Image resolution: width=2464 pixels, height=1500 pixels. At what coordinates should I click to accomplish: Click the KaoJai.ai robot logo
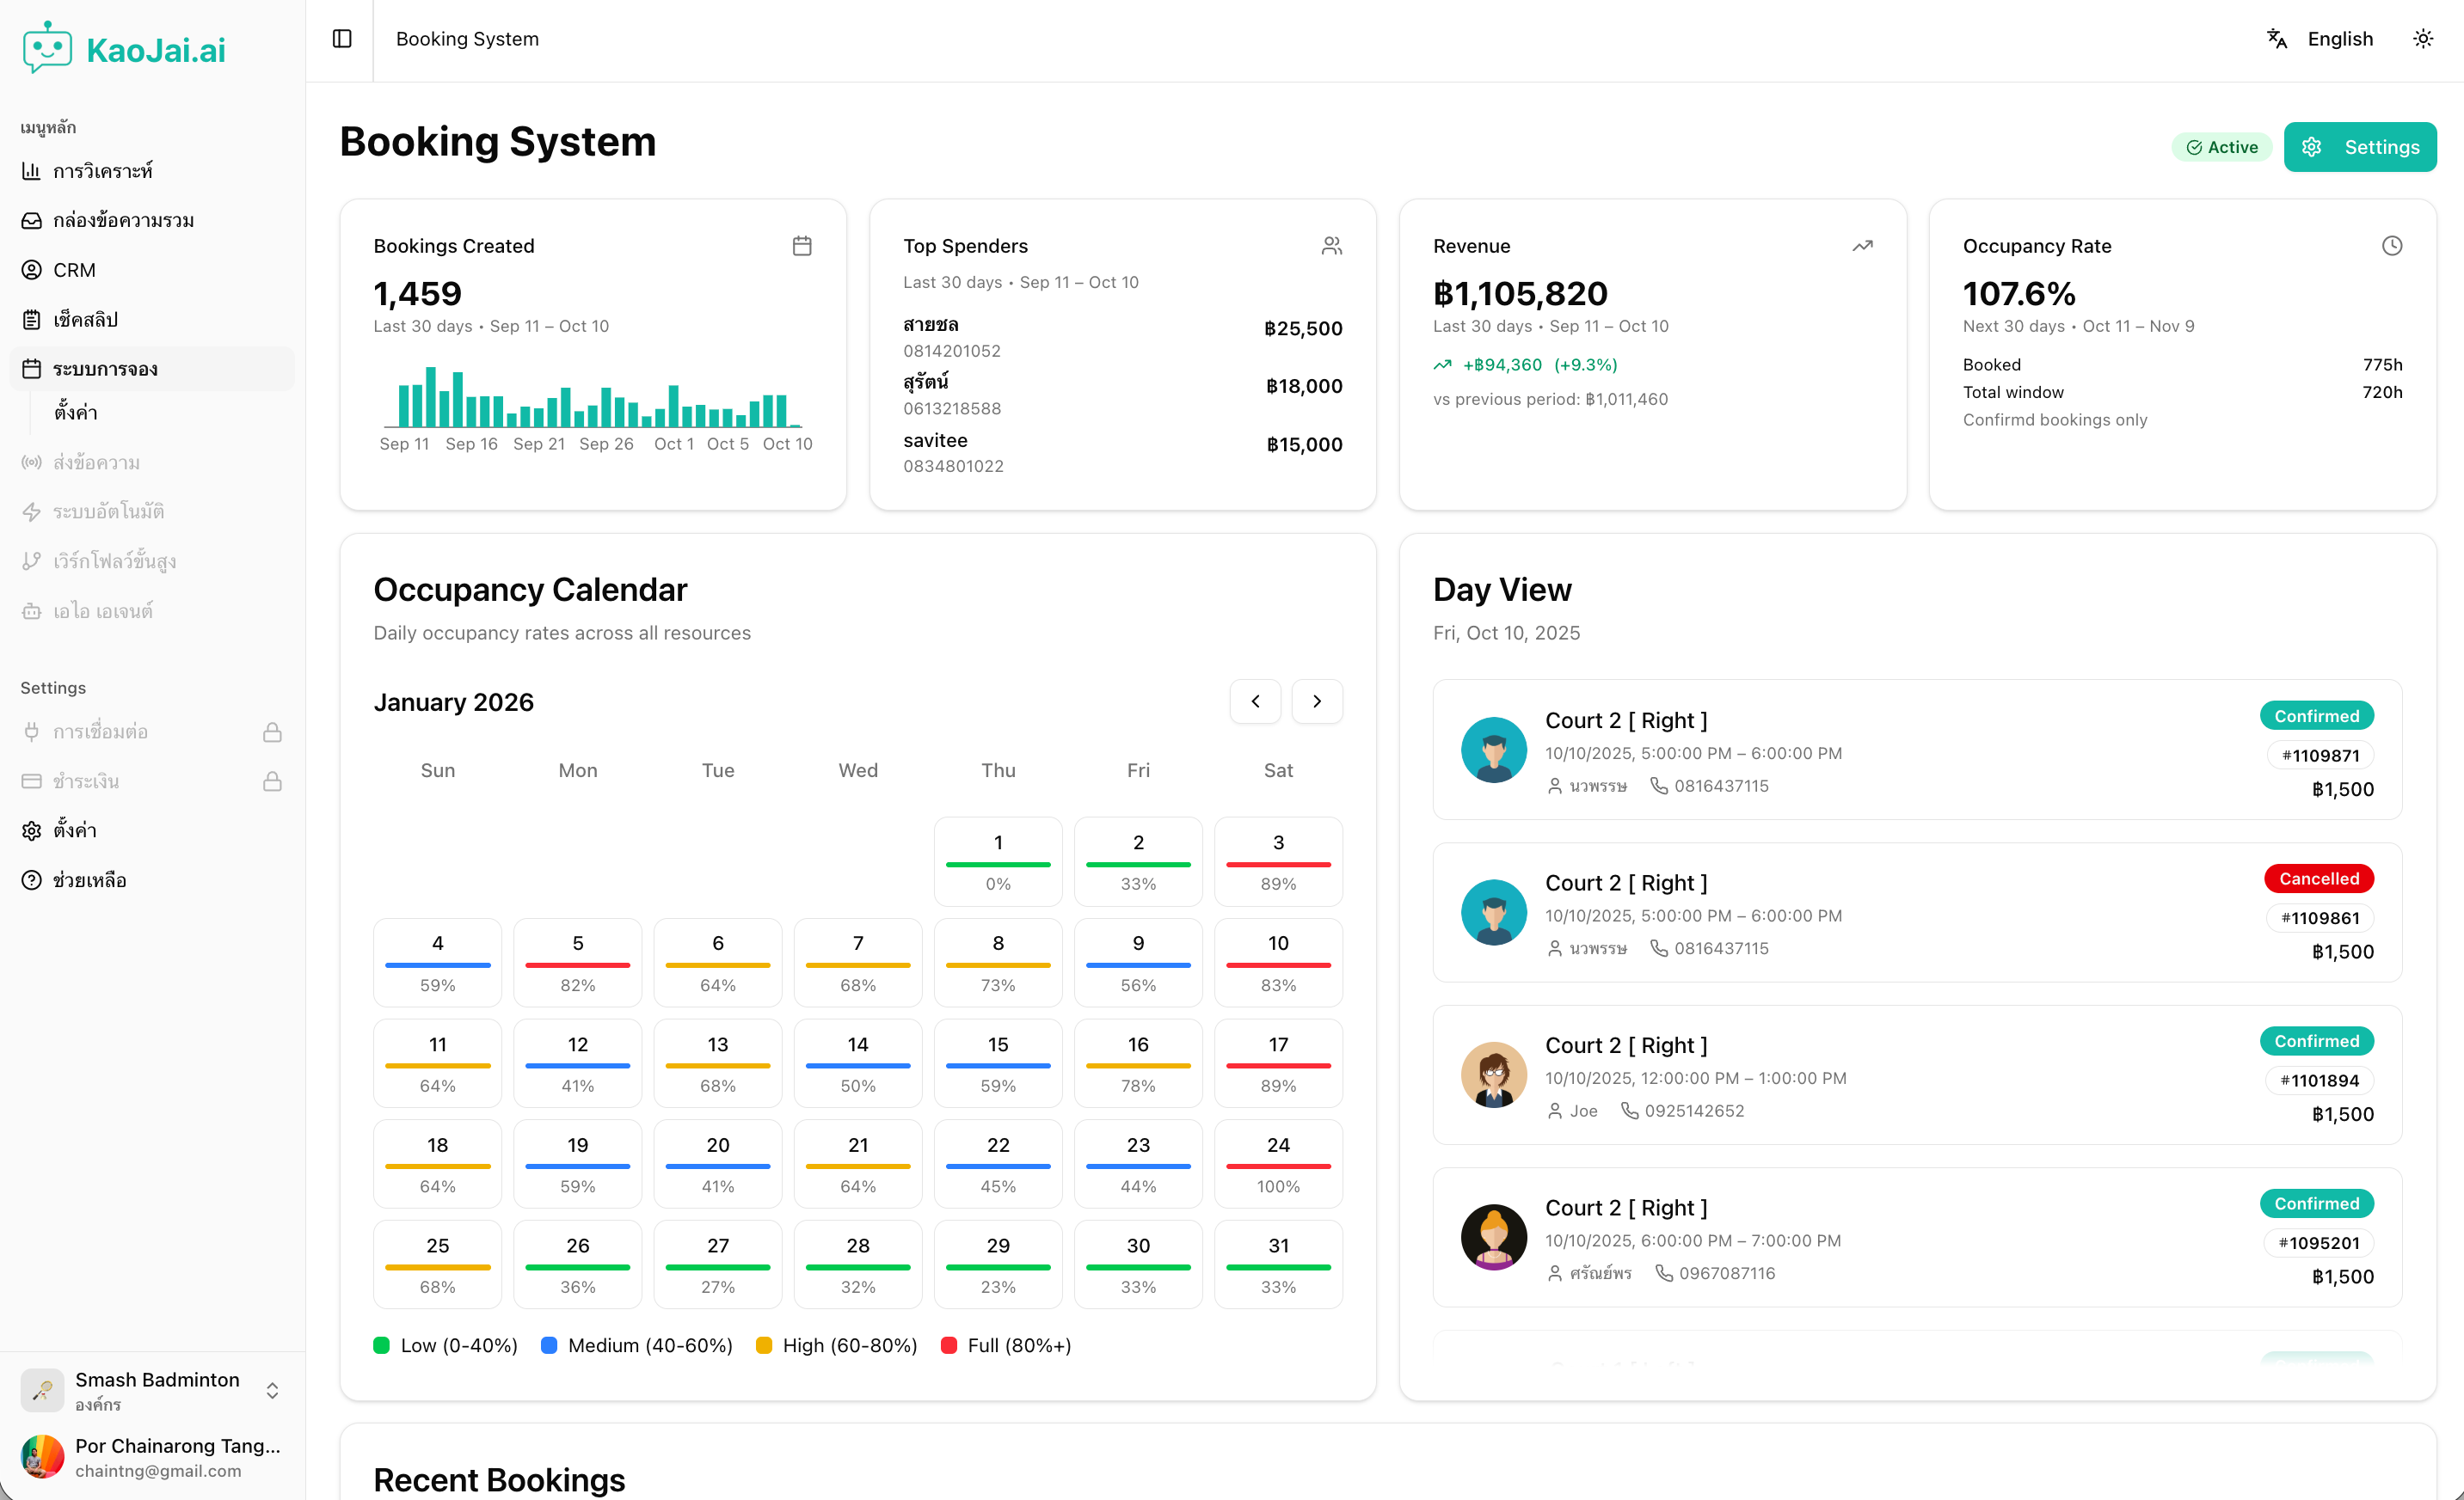[47, 48]
